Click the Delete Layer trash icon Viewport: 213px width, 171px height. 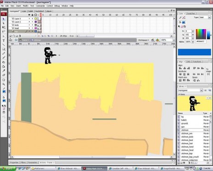point(20,36)
